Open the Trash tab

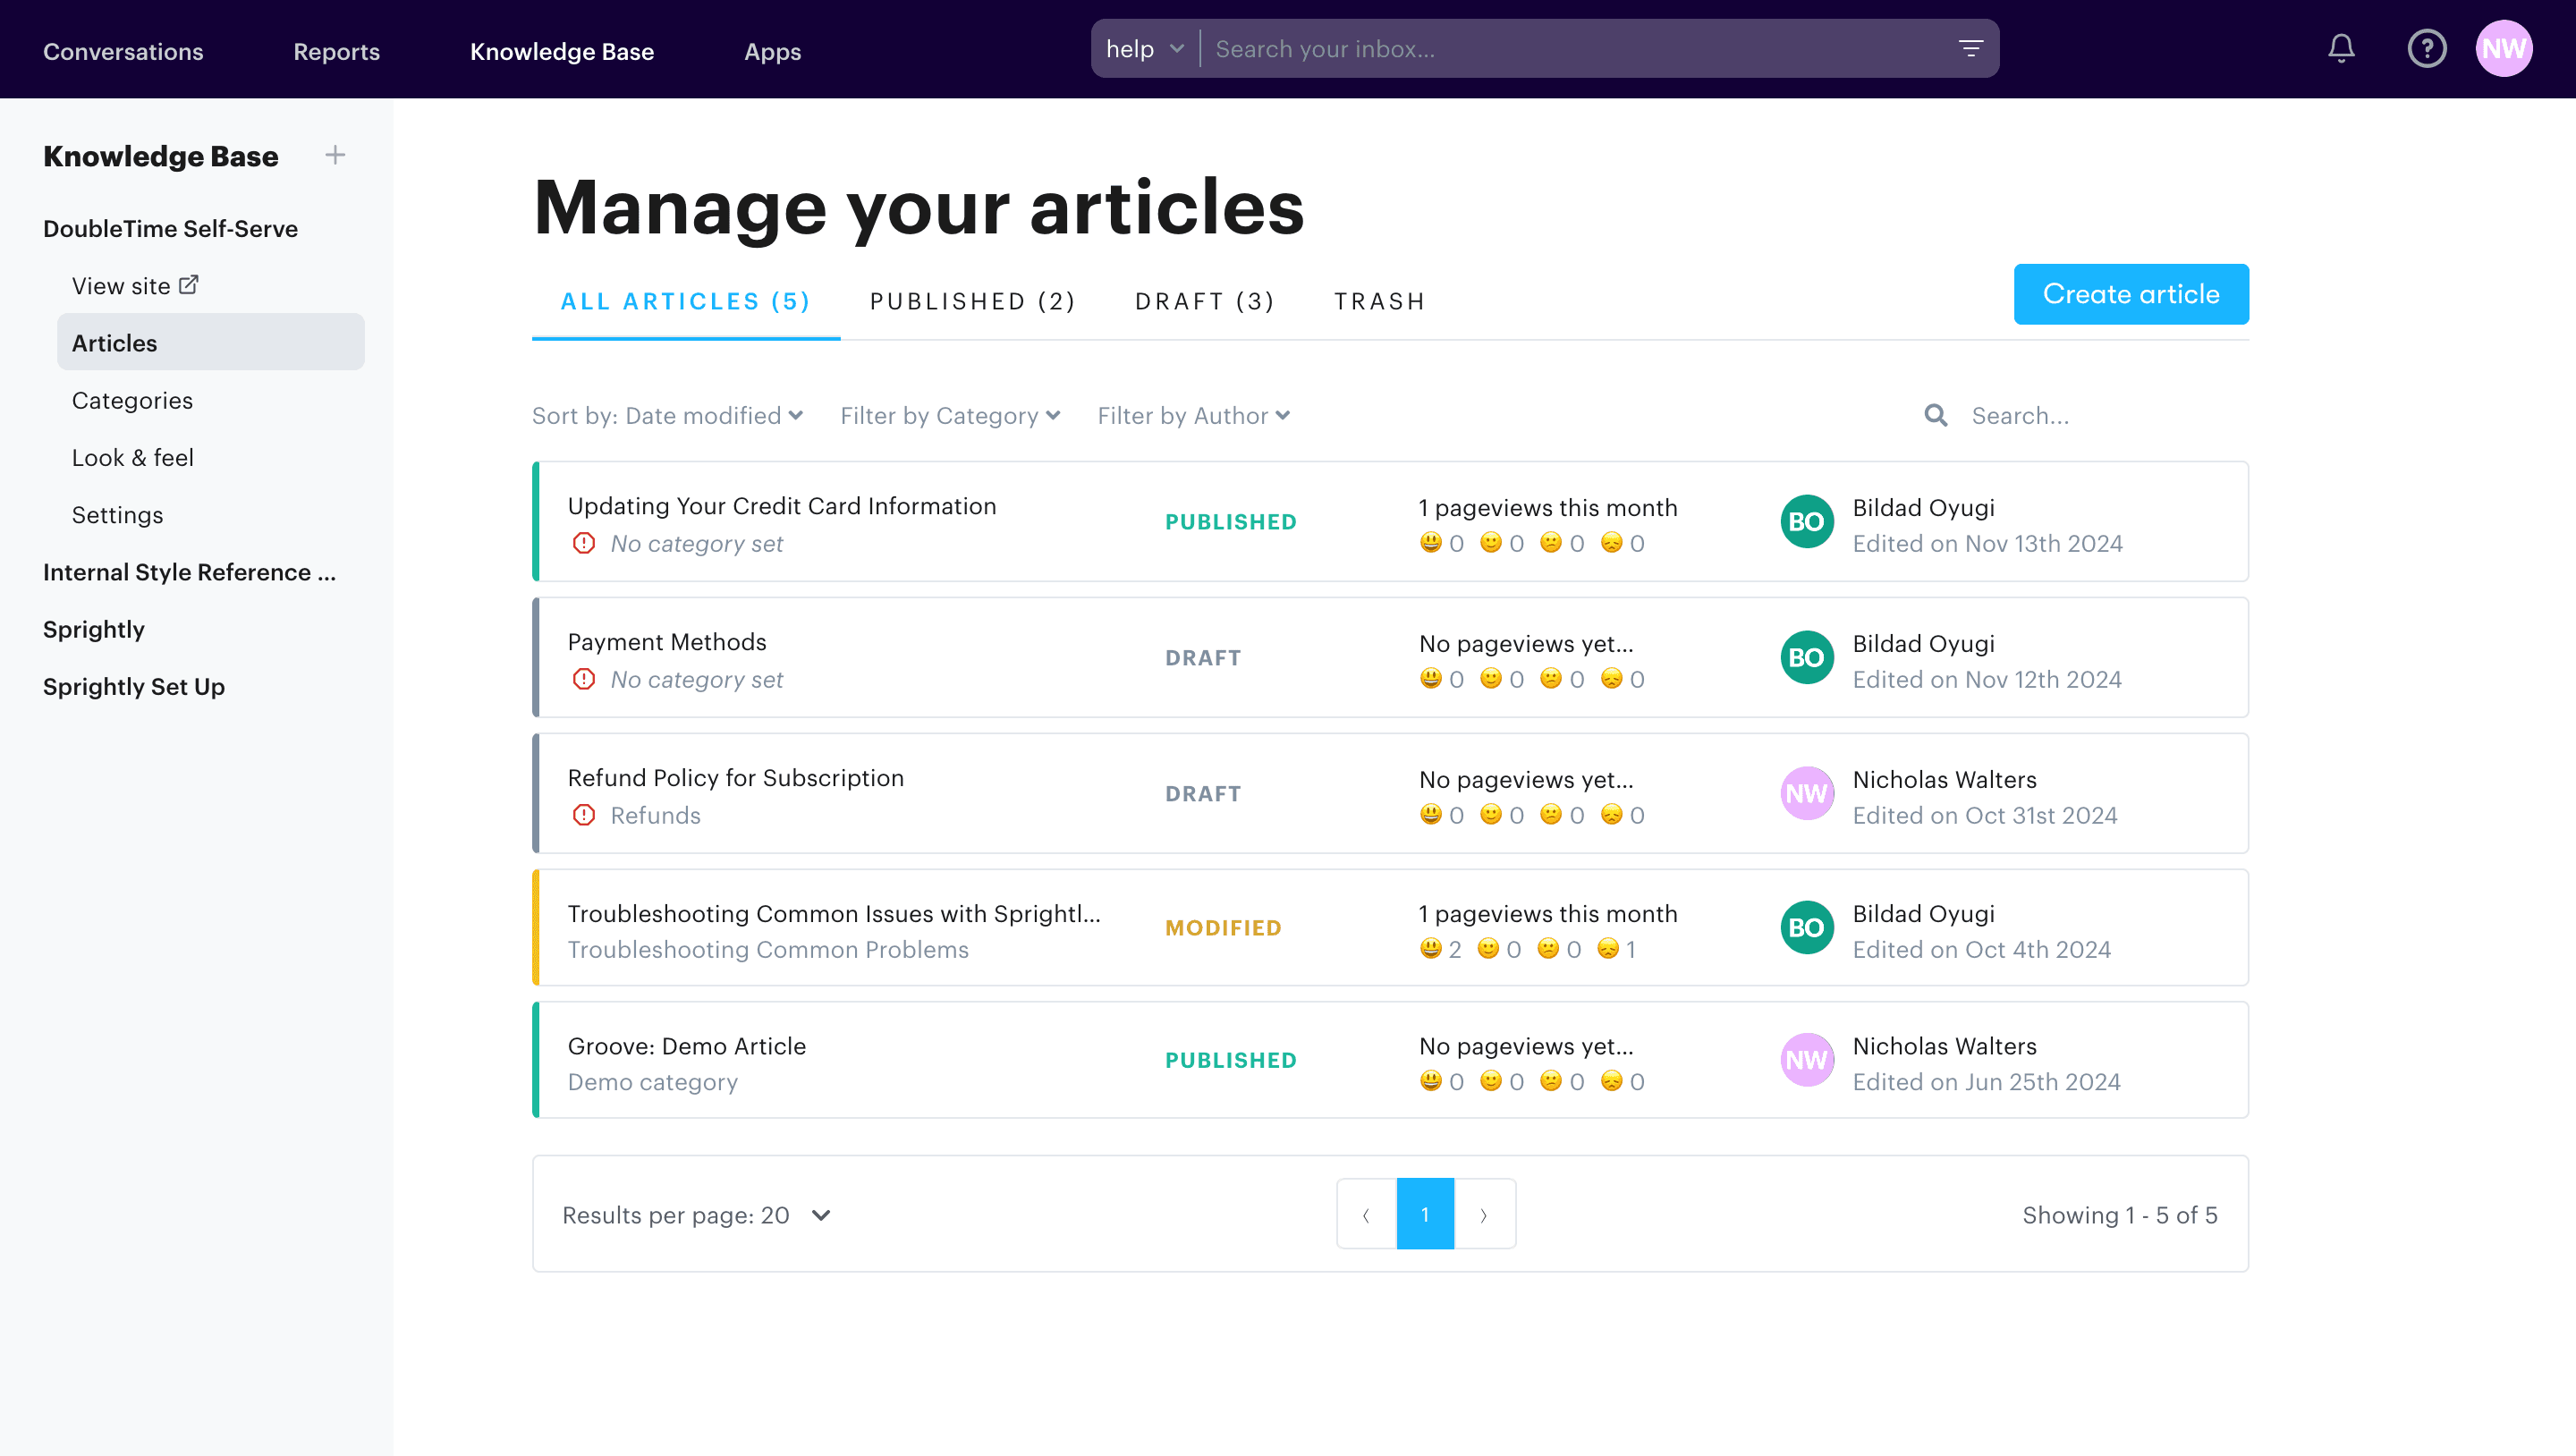coord(1379,301)
